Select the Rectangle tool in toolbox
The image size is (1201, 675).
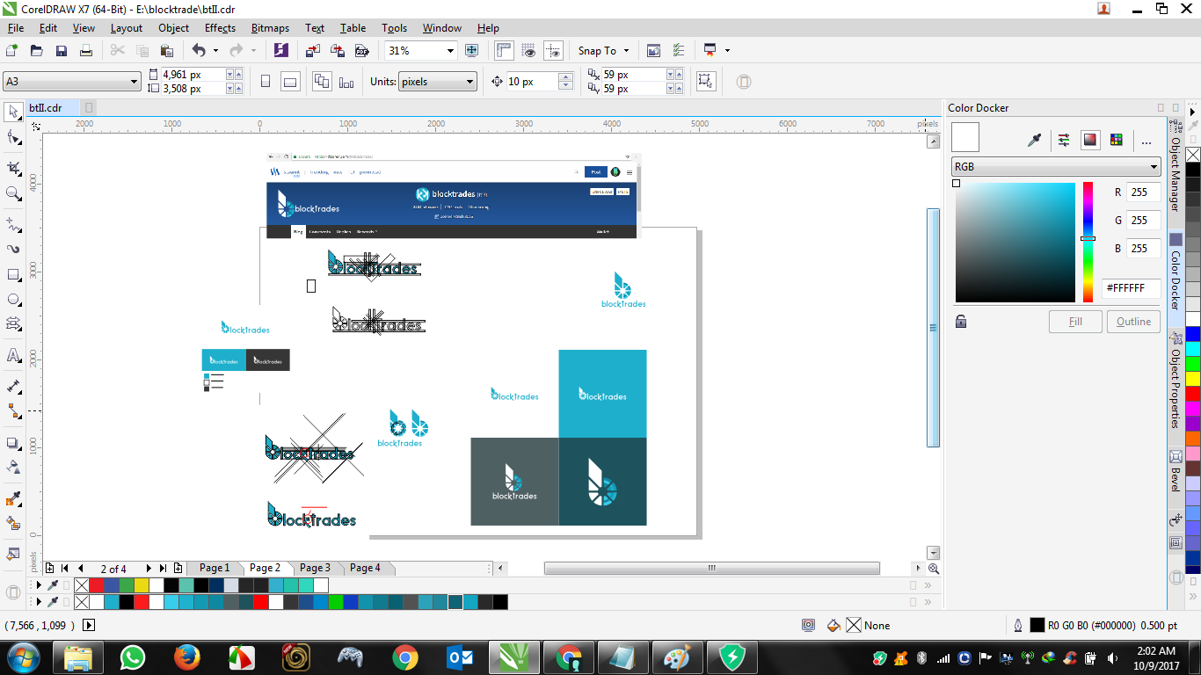[13, 274]
